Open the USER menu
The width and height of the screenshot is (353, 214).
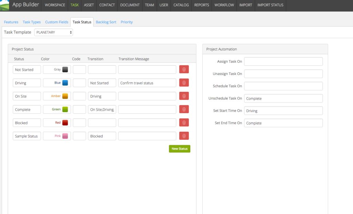coord(164,5)
